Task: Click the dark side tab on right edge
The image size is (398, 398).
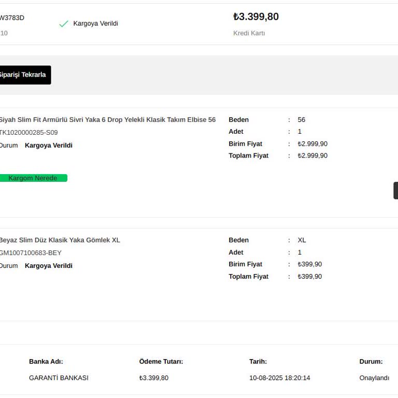Action: 395,191
